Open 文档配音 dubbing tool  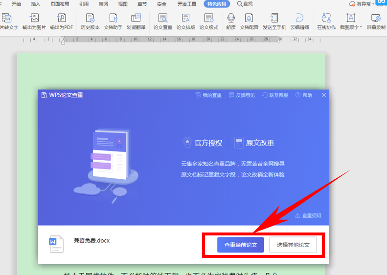(249, 21)
